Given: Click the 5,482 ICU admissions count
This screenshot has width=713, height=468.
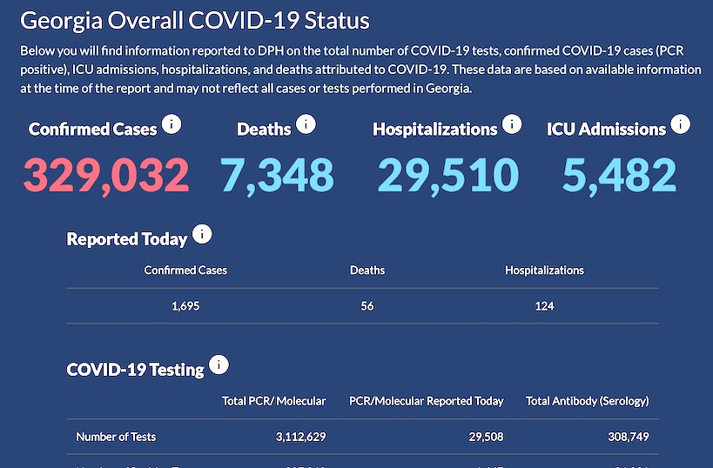Looking at the screenshot, I should (x=619, y=175).
